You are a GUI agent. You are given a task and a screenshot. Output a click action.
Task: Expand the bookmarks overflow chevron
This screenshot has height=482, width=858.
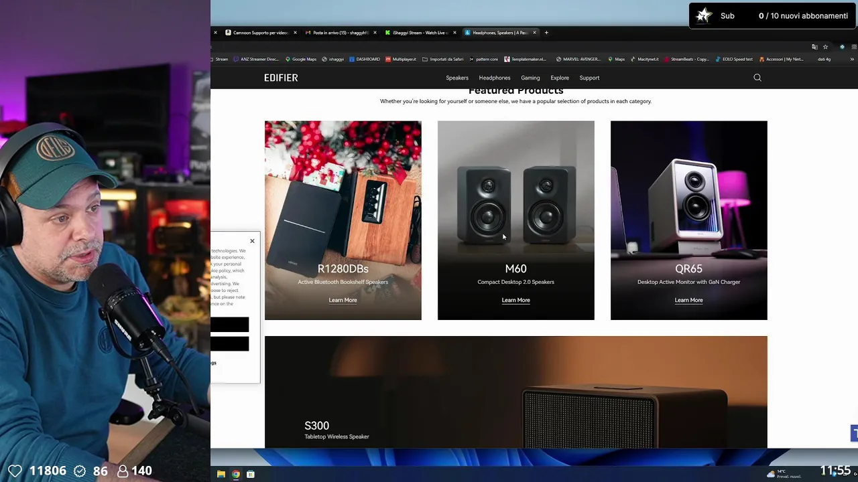pos(852,59)
